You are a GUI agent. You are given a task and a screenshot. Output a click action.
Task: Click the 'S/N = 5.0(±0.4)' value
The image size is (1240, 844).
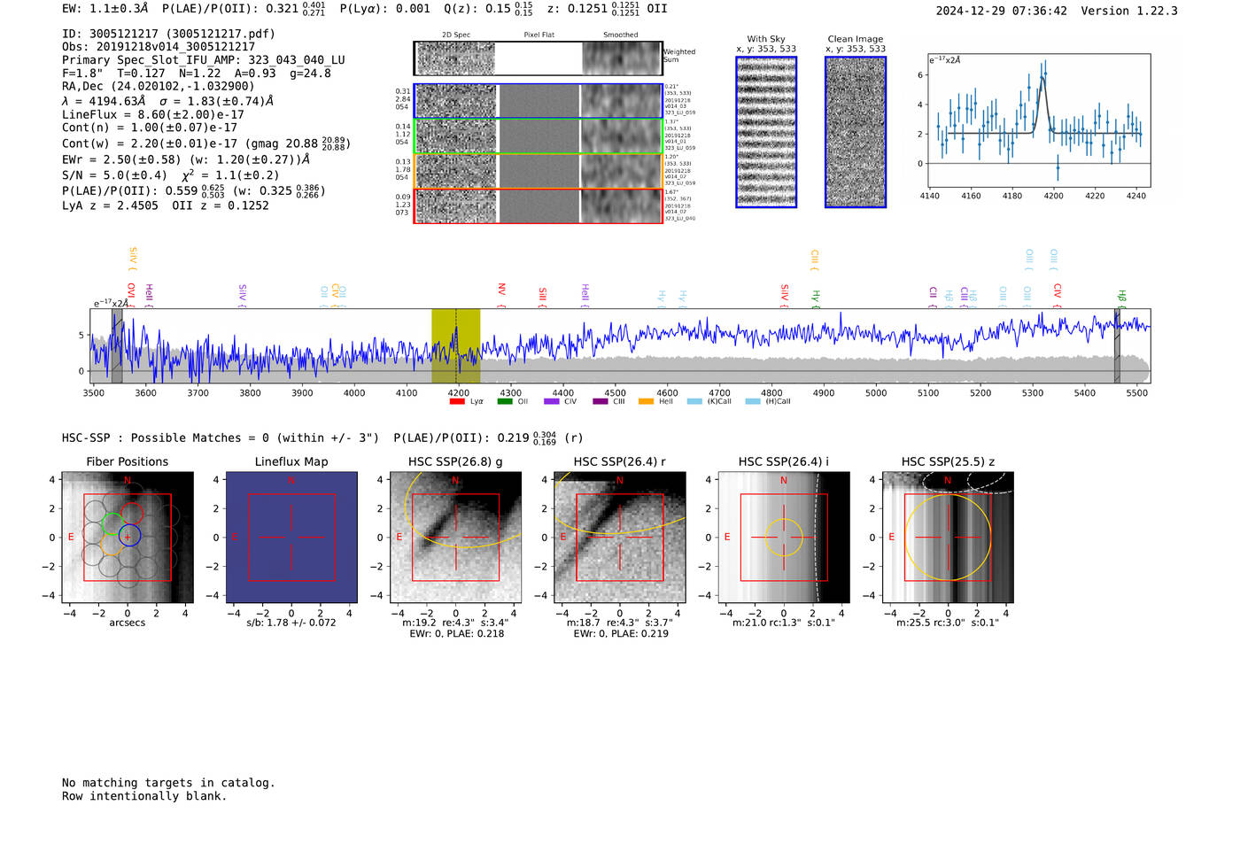pyautogui.click(x=114, y=175)
